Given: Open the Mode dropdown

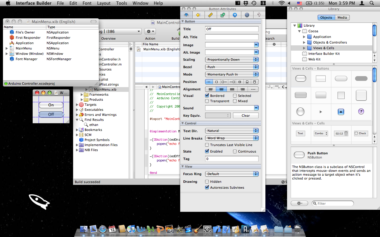Looking at the screenshot, I should 232,74.
